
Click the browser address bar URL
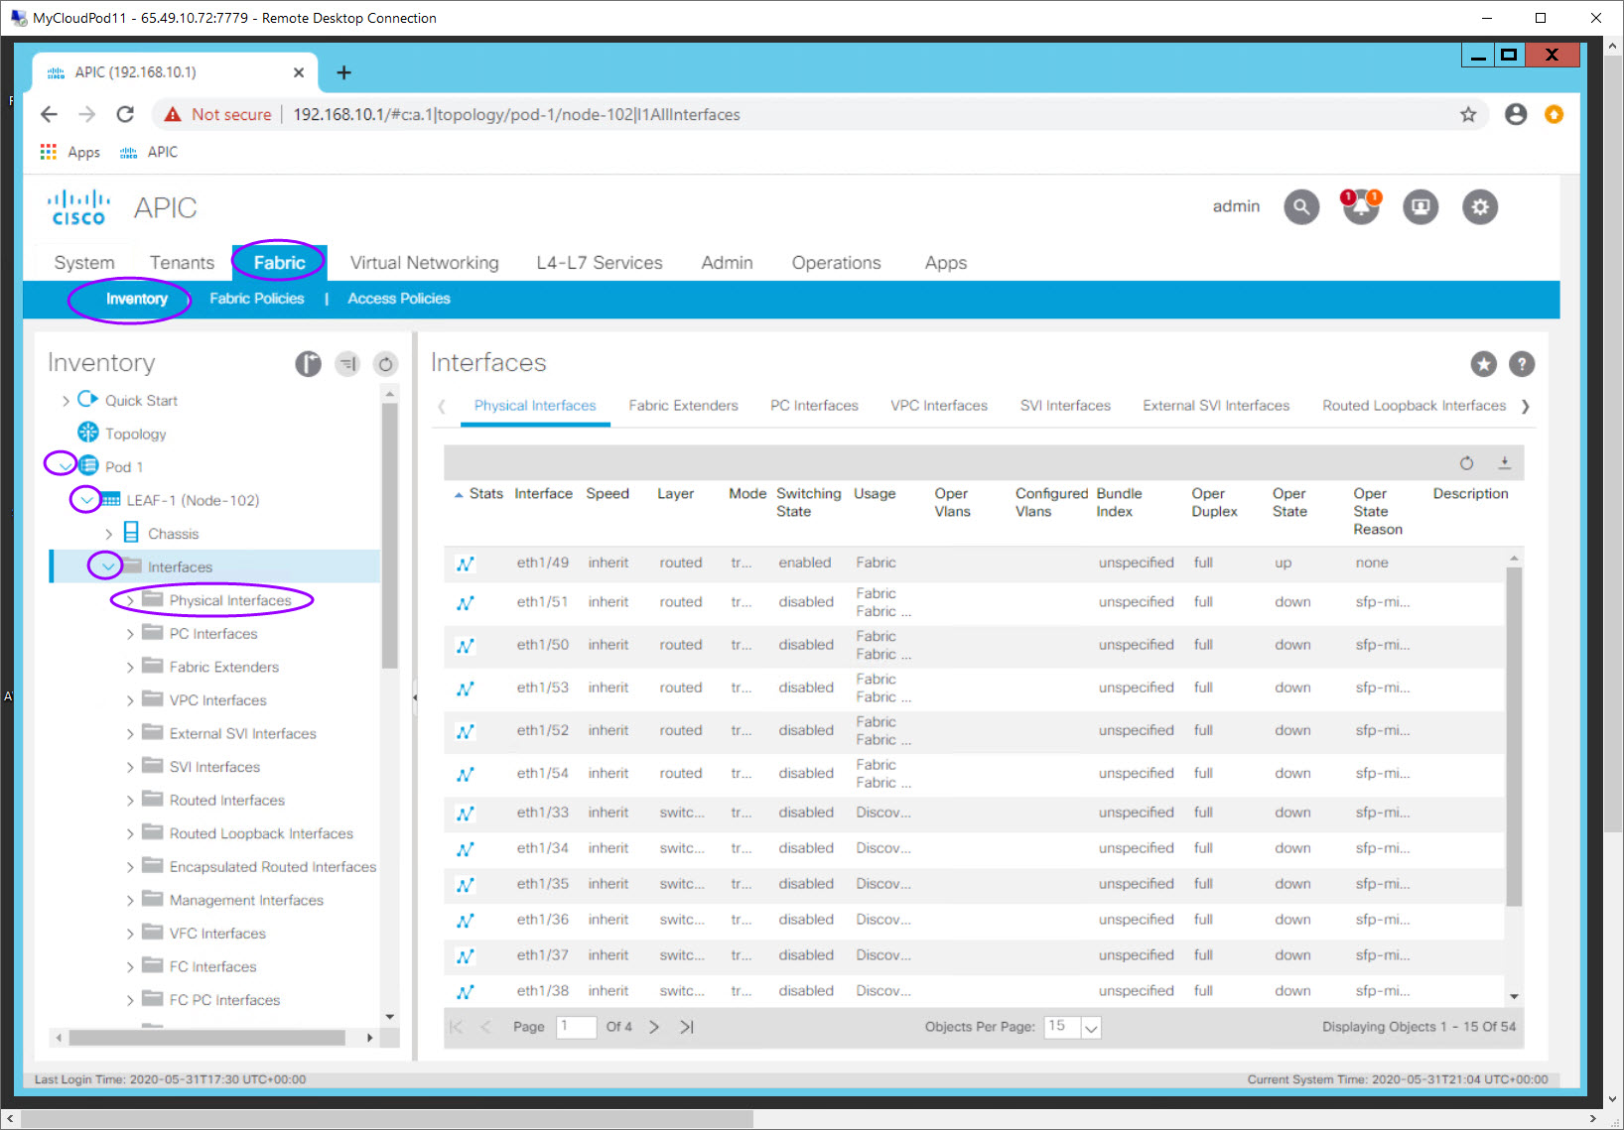click(516, 115)
